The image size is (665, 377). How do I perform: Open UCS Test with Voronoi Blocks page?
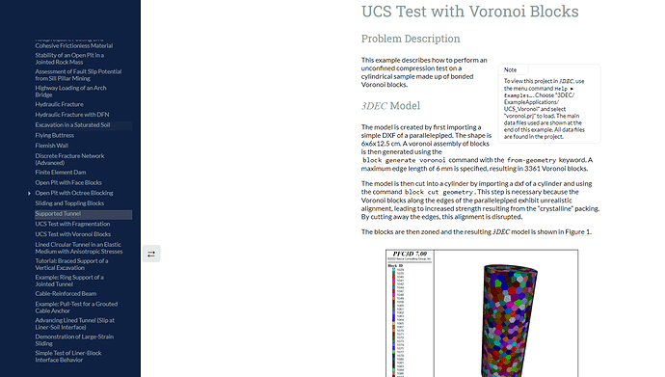pyautogui.click(x=73, y=234)
